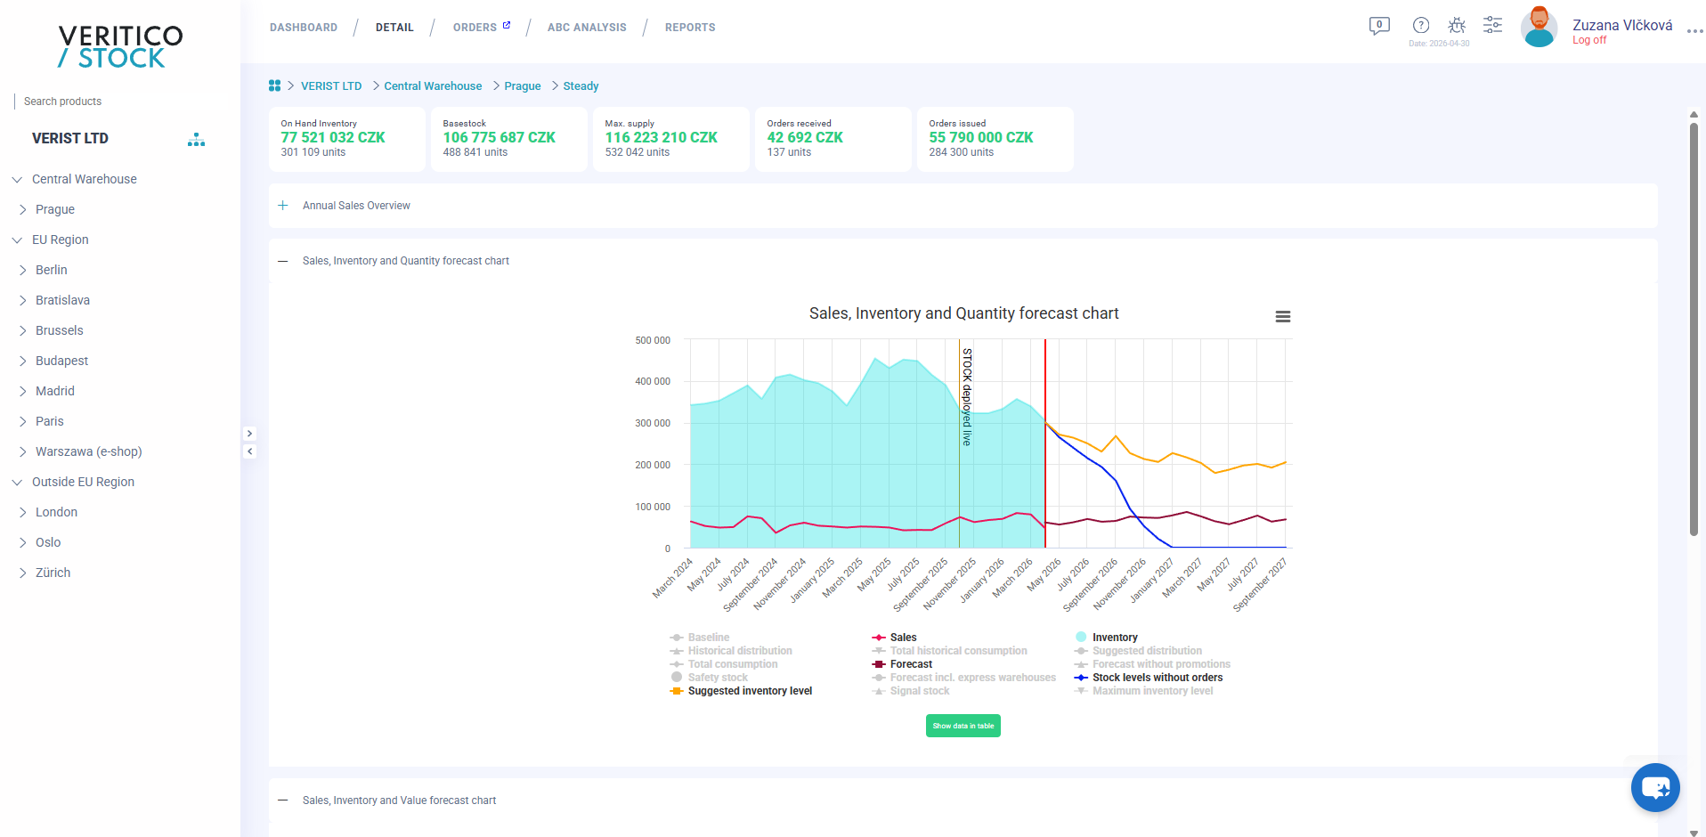Viewport: 1706px width, 837px height.
Task: Go to Central Warehouse breadcrumb
Action: click(x=433, y=86)
